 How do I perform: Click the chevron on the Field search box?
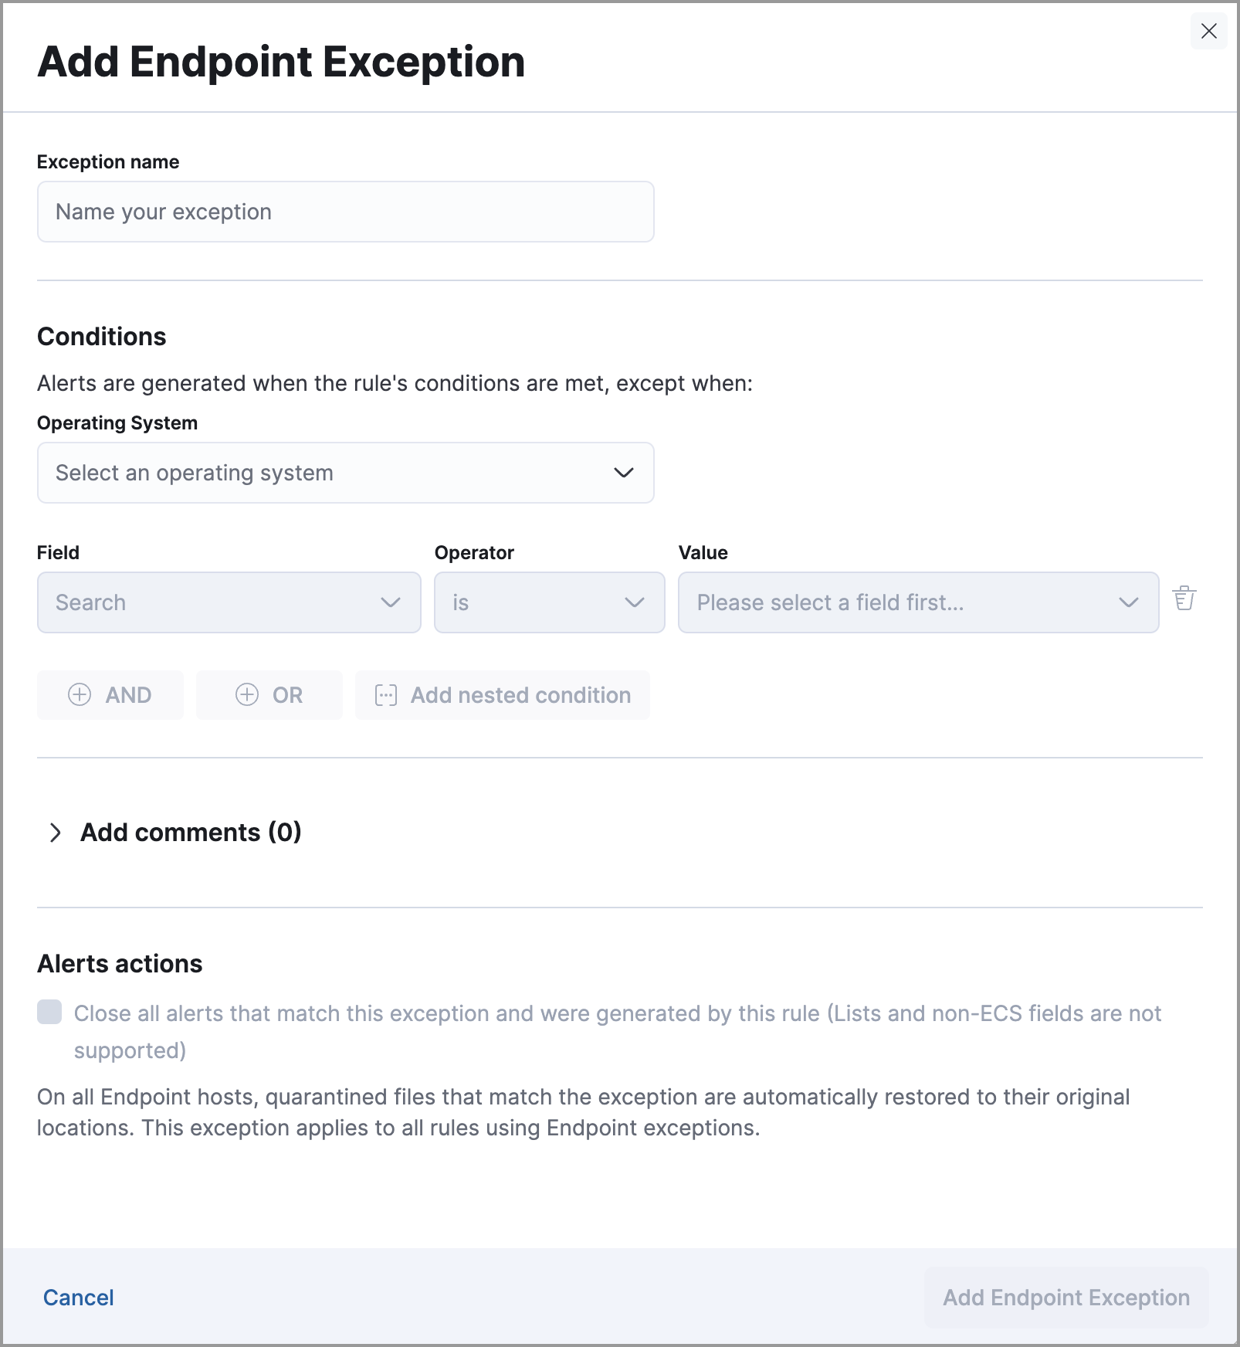click(392, 602)
